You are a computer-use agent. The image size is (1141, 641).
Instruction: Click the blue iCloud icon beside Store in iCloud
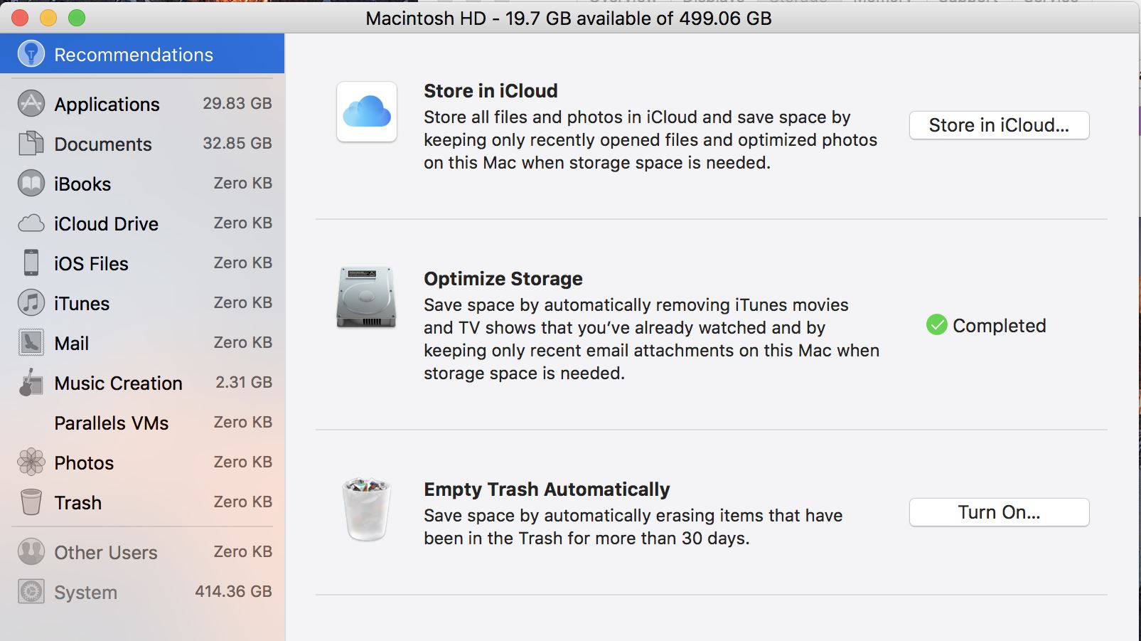(x=367, y=112)
